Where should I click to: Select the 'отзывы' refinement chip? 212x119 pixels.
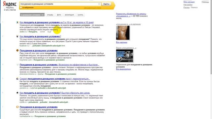point(50,15)
